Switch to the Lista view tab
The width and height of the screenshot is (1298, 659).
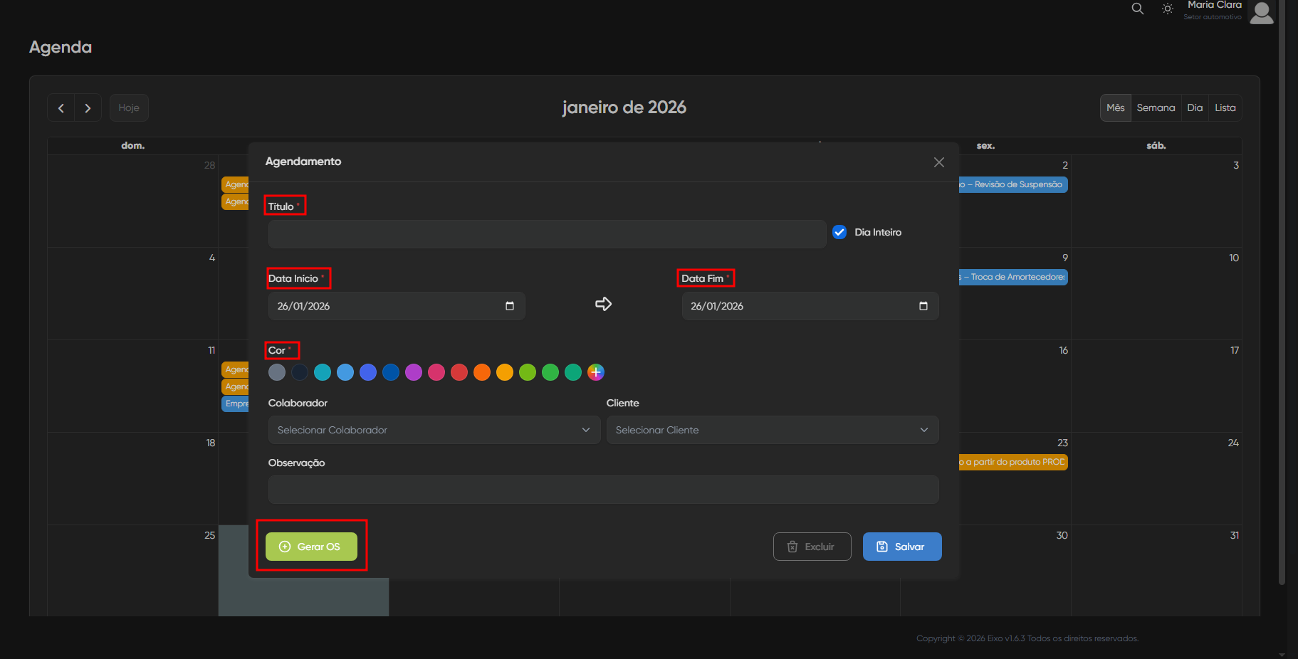point(1225,108)
